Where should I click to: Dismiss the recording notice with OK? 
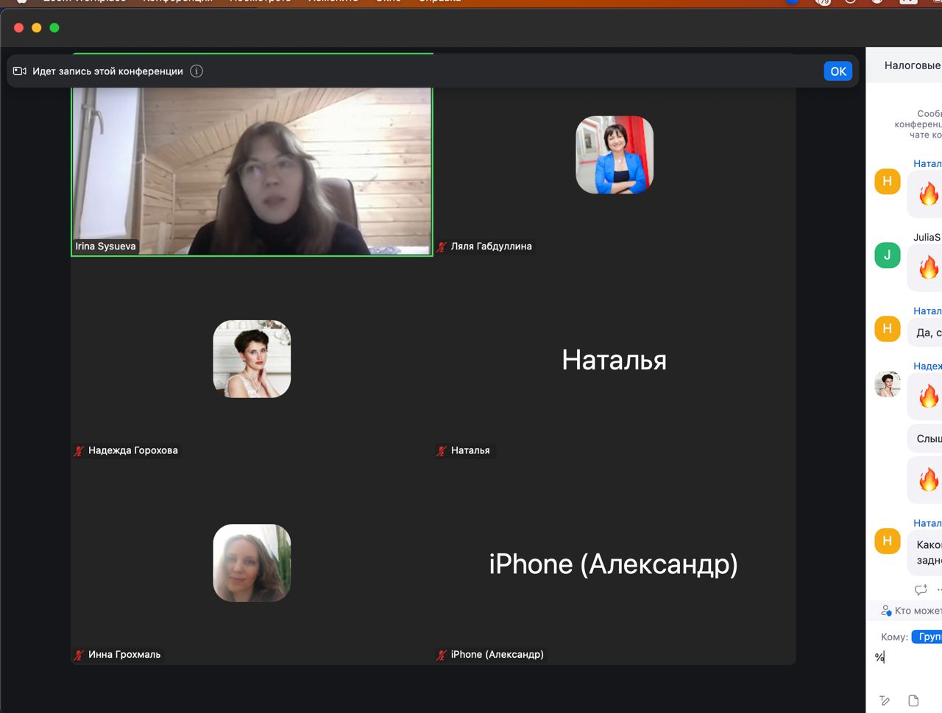(838, 71)
